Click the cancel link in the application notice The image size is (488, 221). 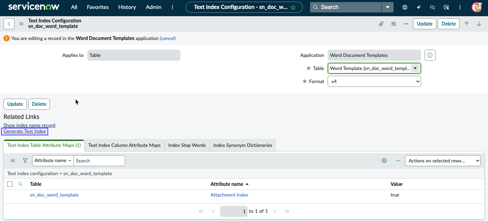[x=168, y=38]
